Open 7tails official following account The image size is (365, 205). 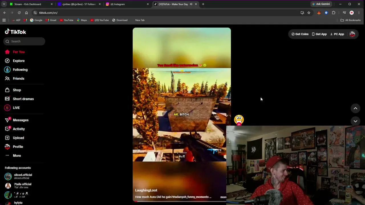pyautogui.click(x=18, y=185)
